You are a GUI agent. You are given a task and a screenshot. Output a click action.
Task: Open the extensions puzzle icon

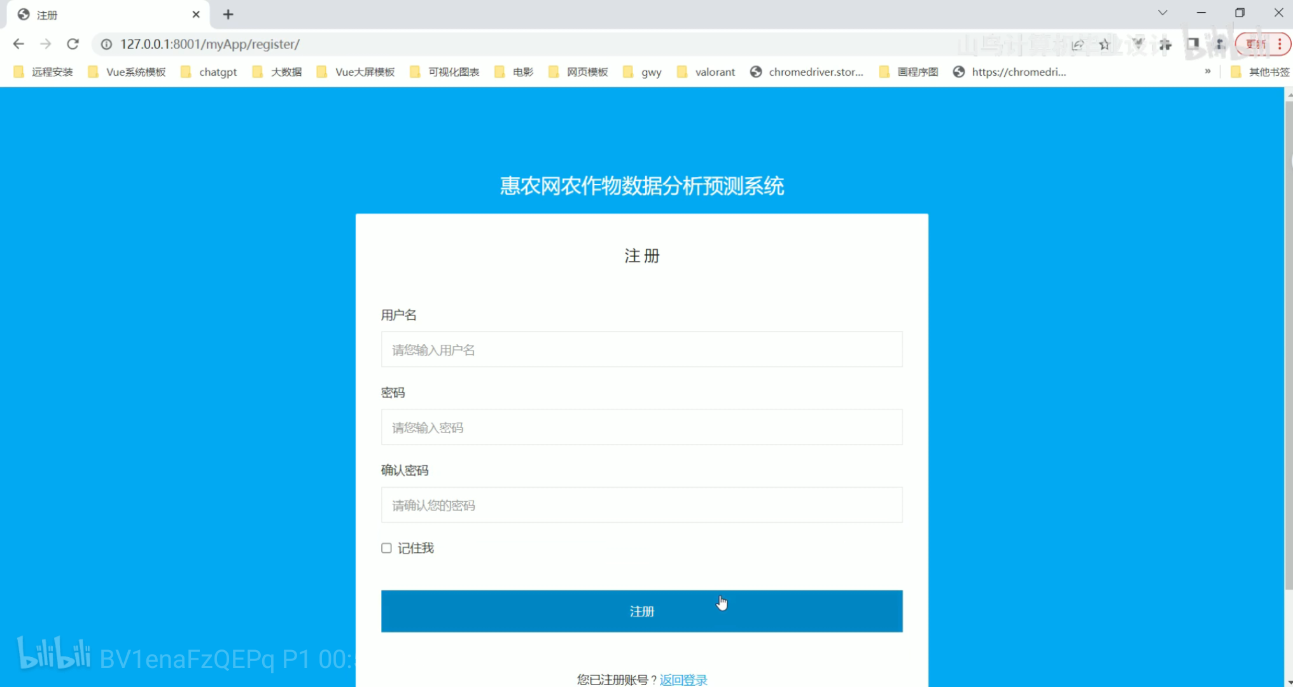tap(1165, 44)
